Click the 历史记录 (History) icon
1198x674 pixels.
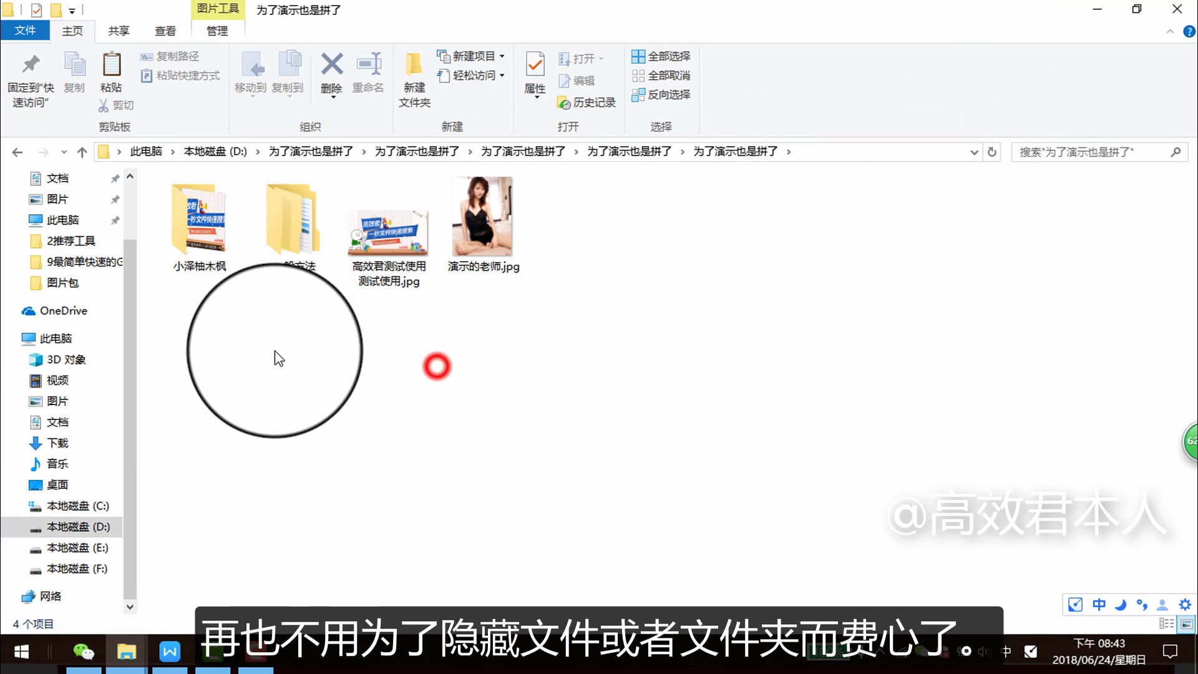pos(586,102)
